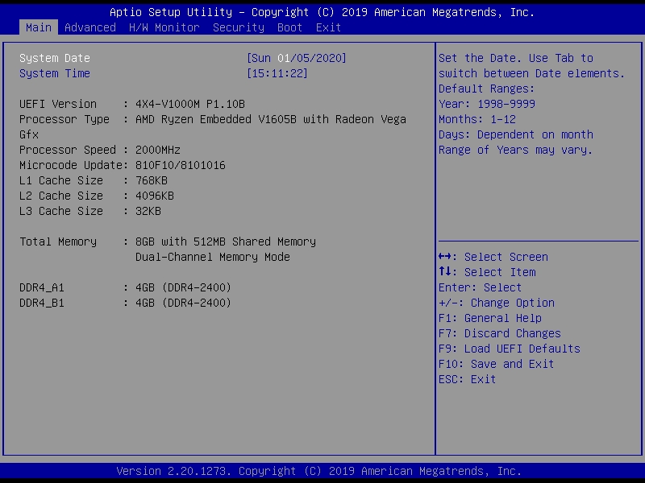Click the F9 Load UEFI Defaults hint
The image size is (645, 483).
pyautogui.click(x=510, y=349)
